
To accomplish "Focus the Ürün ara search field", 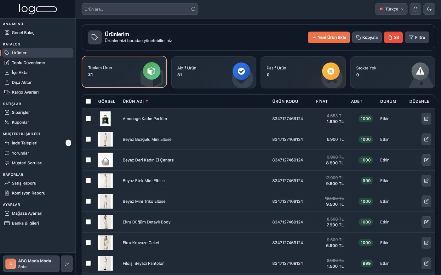I will pyautogui.click(x=140, y=9).
